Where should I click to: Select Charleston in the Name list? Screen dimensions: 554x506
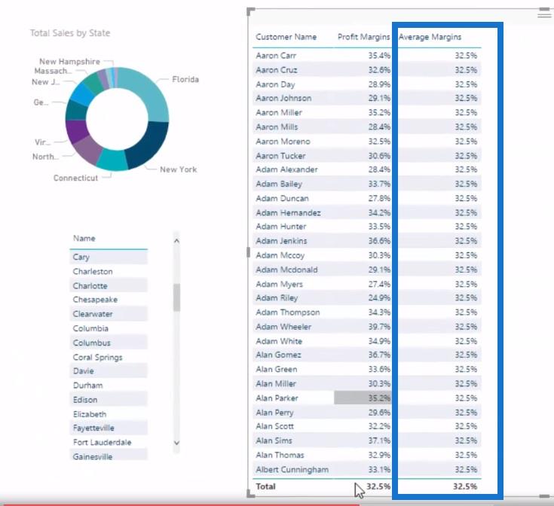pyautogui.click(x=108, y=271)
